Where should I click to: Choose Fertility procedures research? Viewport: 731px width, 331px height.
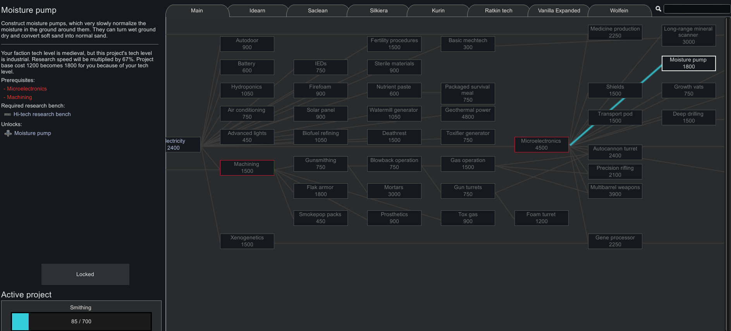pyautogui.click(x=394, y=44)
